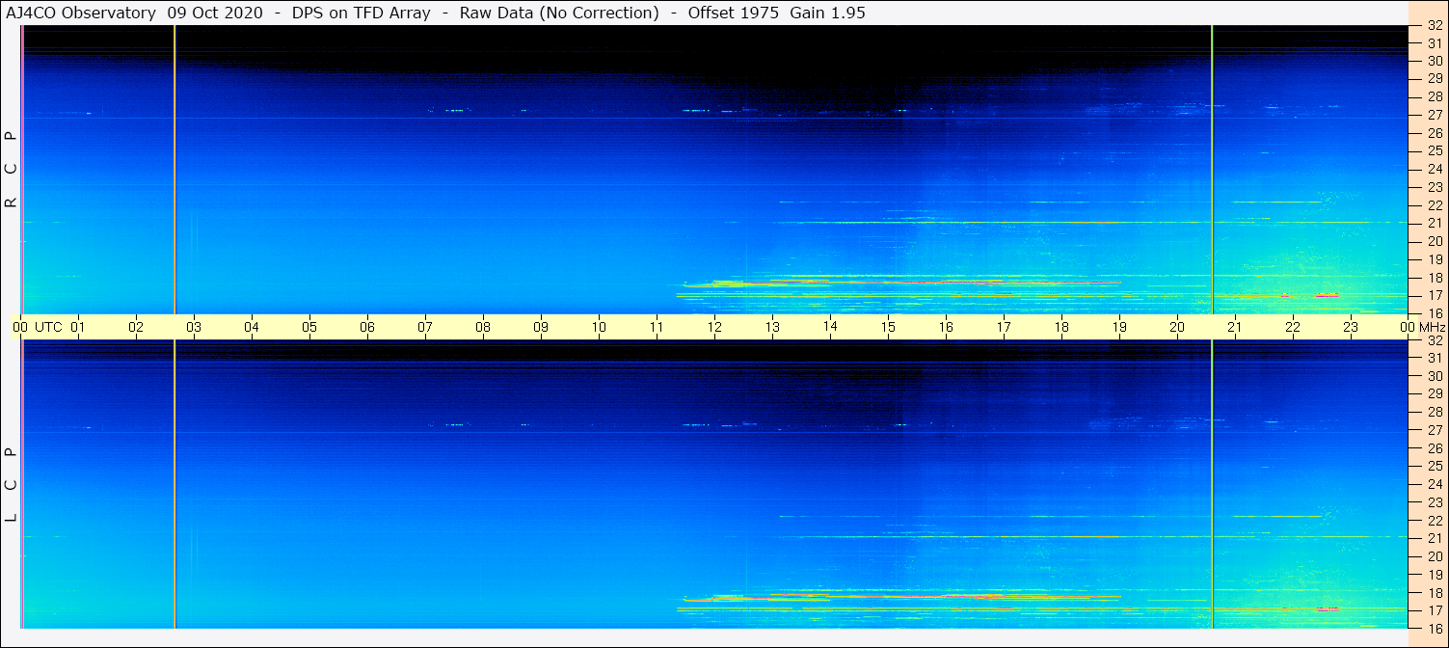Click the 21 UTC hour label
The image size is (1449, 648).
tap(1235, 327)
